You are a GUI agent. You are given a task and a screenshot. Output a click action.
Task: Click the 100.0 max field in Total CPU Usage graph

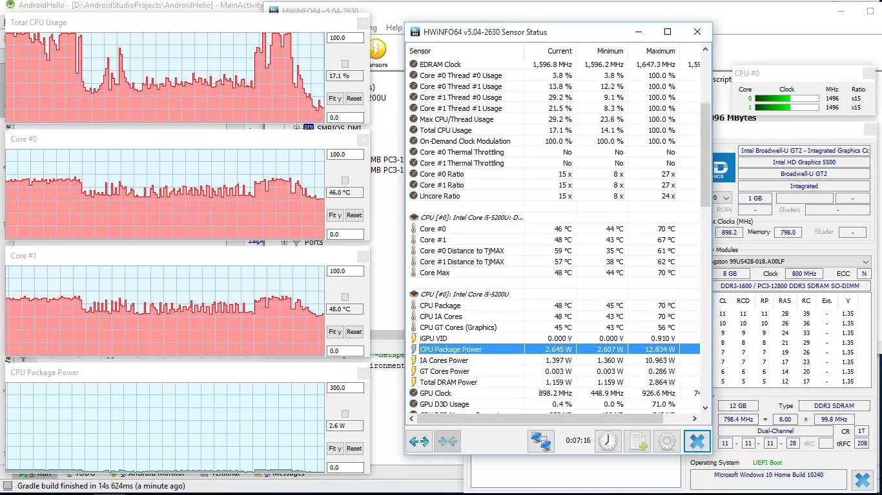tap(345, 38)
